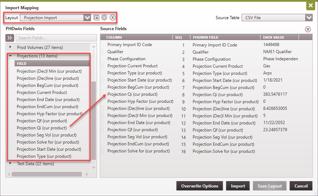
Task: Click the FIELD header in PHDwin Fields
Action: pos(52,63)
